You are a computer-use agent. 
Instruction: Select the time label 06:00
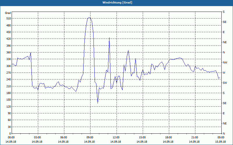[x=63, y=137]
